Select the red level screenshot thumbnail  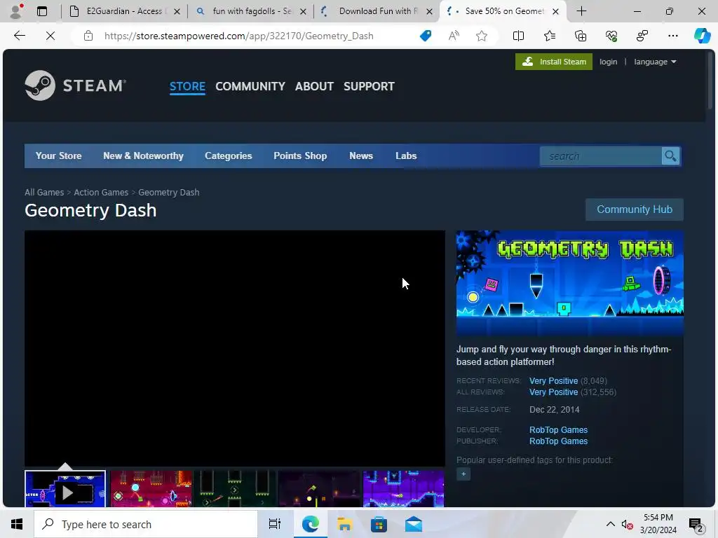coord(151,489)
